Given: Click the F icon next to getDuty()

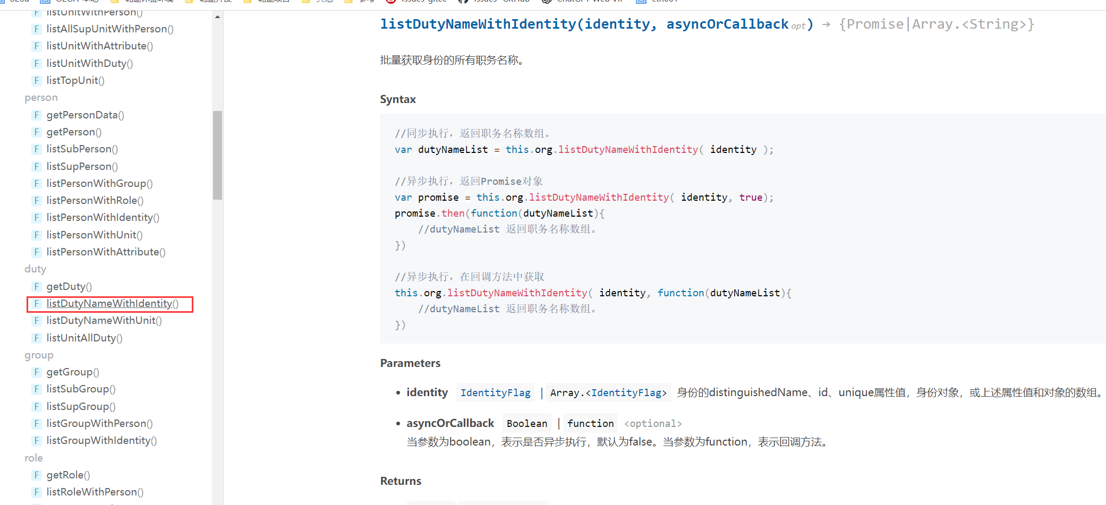Looking at the screenshot, I should coord(37,287).
